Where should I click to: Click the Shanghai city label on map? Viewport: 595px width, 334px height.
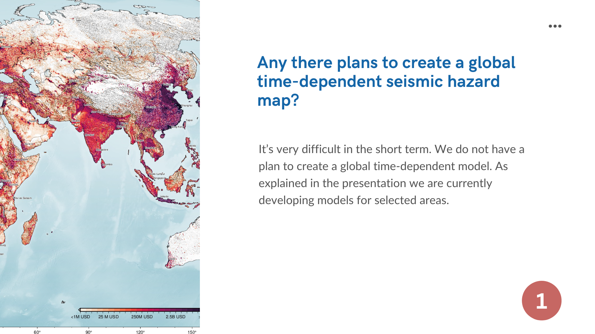coord(187,105)
